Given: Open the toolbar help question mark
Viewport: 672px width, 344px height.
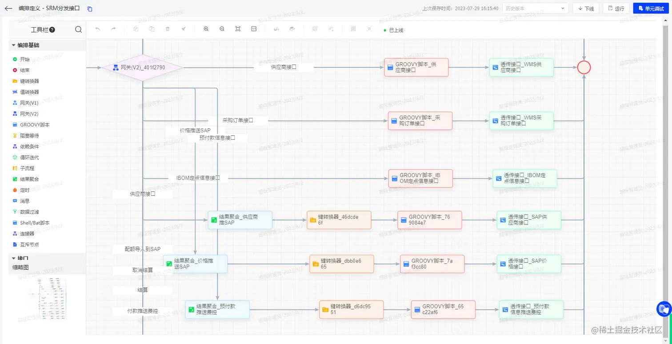Looking at the screenshot, I should [x=52, y=30].
